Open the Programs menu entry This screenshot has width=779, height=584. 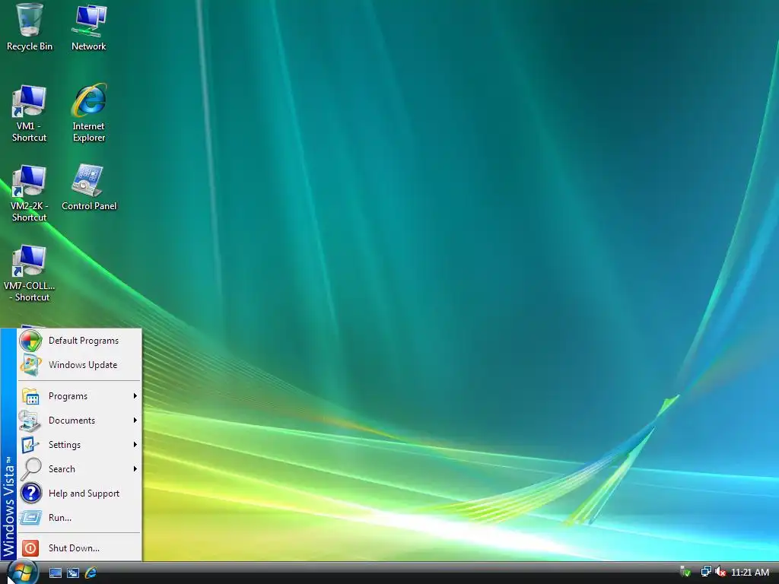[x=79, y=396]
